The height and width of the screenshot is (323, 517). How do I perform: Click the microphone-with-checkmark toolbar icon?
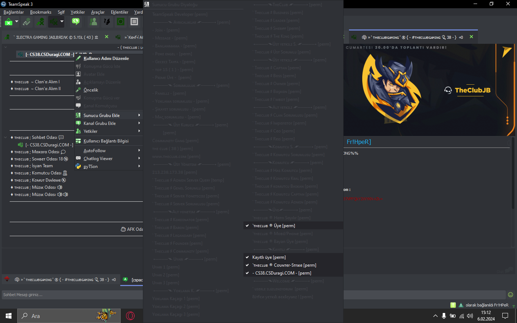click(27, 22)
